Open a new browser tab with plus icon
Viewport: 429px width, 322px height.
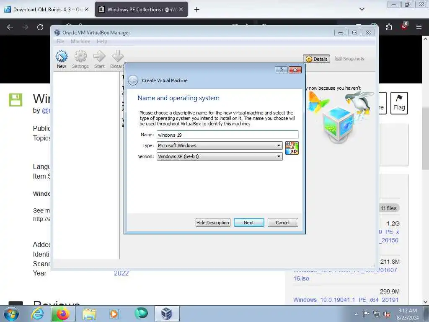197,10
